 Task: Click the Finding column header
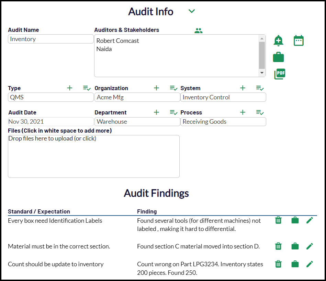tap(147, 211)
